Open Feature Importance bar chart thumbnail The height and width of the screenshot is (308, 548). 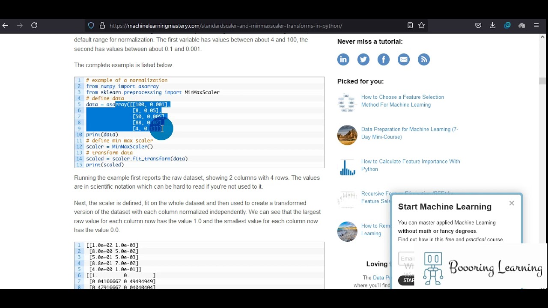click(347, 167)
